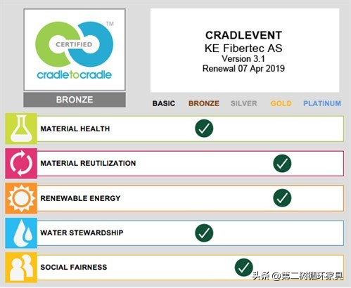Select the PLATINUM level column header

[322, 103]
